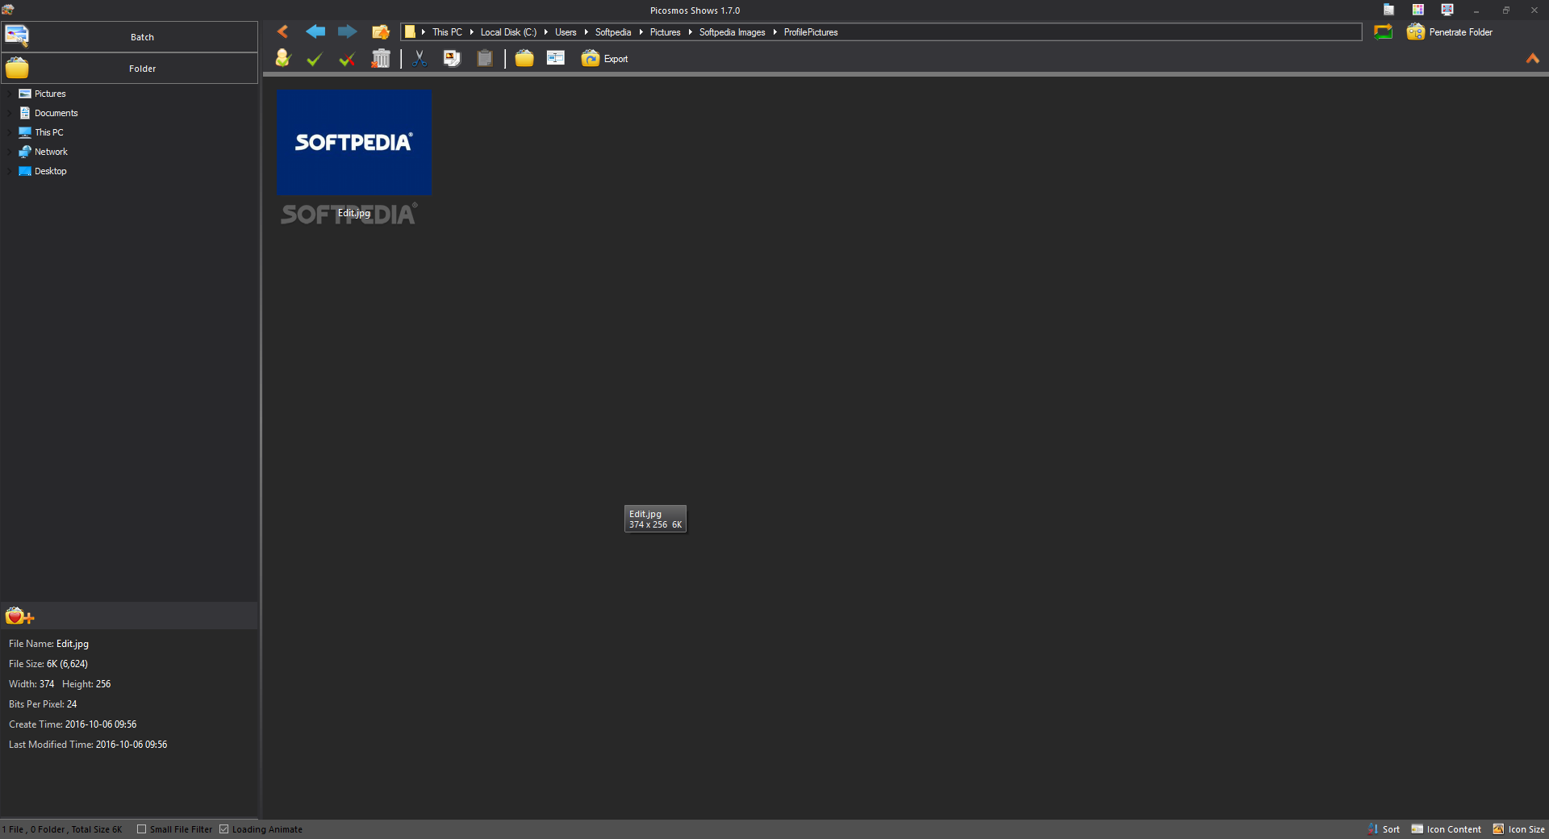Click the checkmark with red slash icon
This screenshot has height=839, width=1549.
(347, 59)
